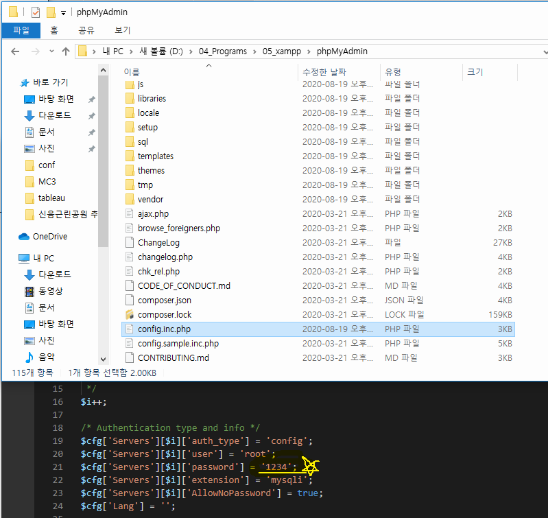The width and height of the screenshot is (548, 518).
Task: Click the pin icon next to 다운로드
Action: click(x=92, y=116)
